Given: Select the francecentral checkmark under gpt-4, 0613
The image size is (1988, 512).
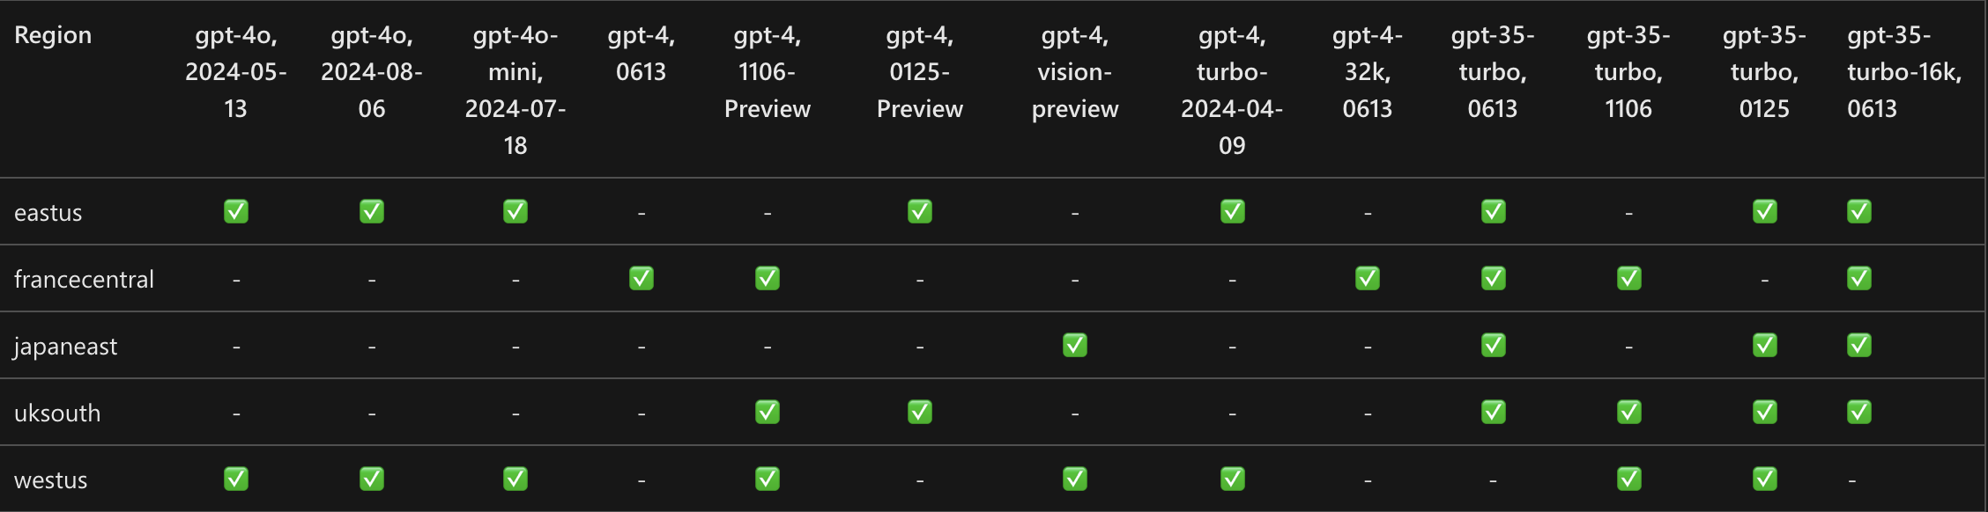Looking at the screenshot, I should [x=642, y=279].
